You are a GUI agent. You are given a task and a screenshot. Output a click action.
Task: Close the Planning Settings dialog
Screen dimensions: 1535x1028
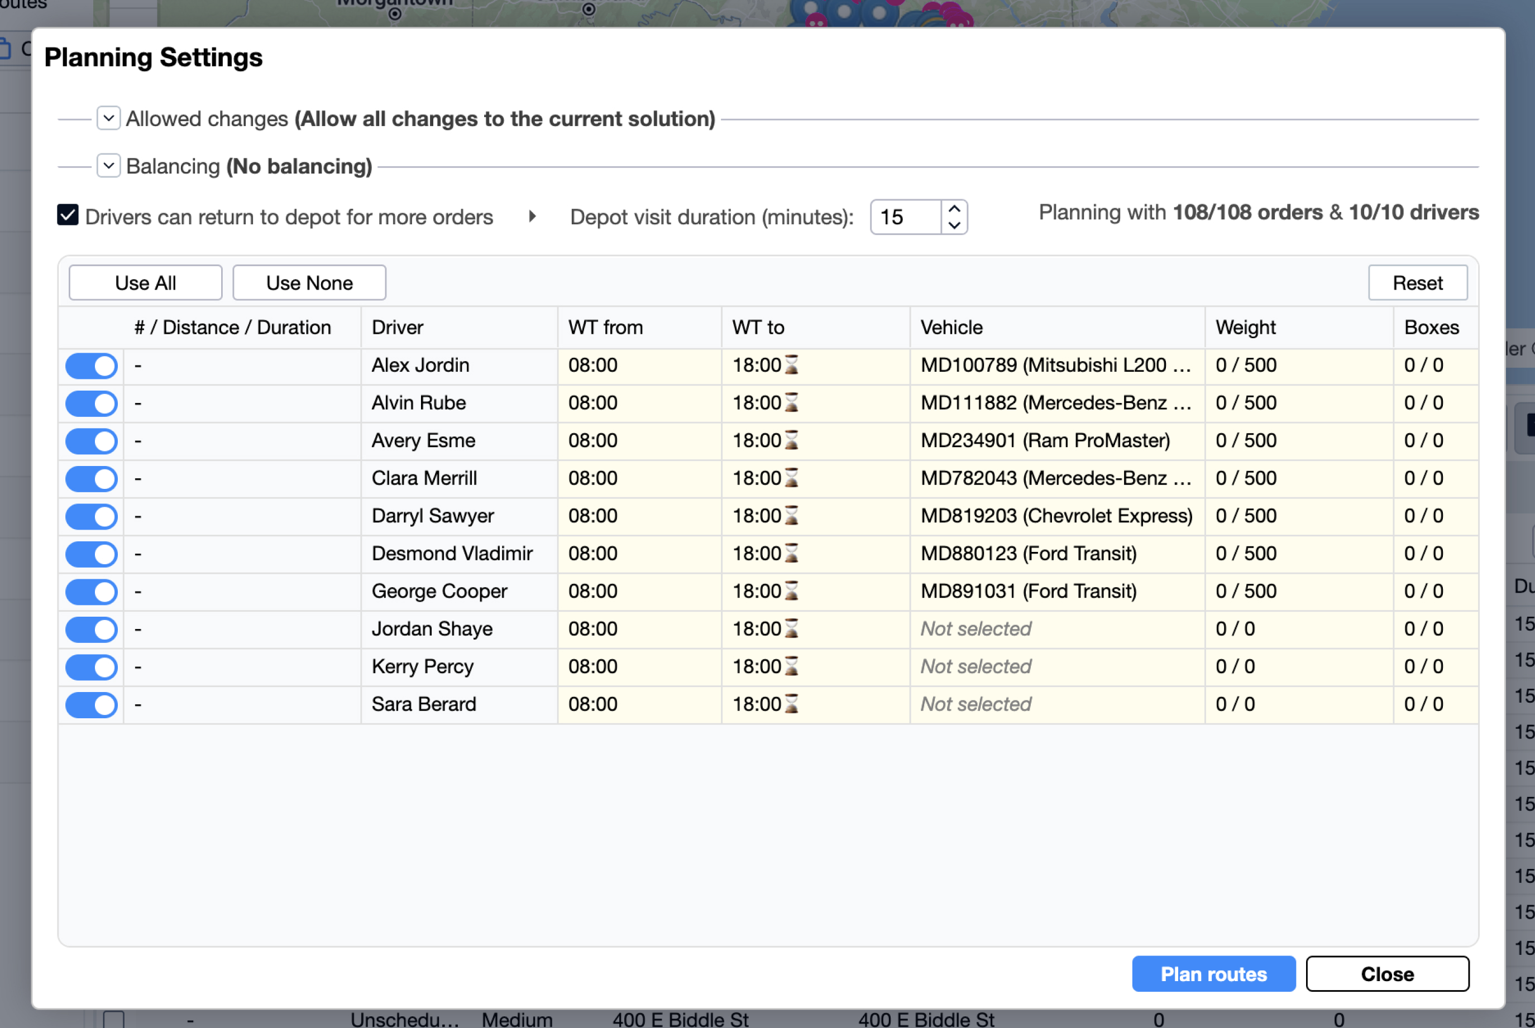click(1388, 973)
